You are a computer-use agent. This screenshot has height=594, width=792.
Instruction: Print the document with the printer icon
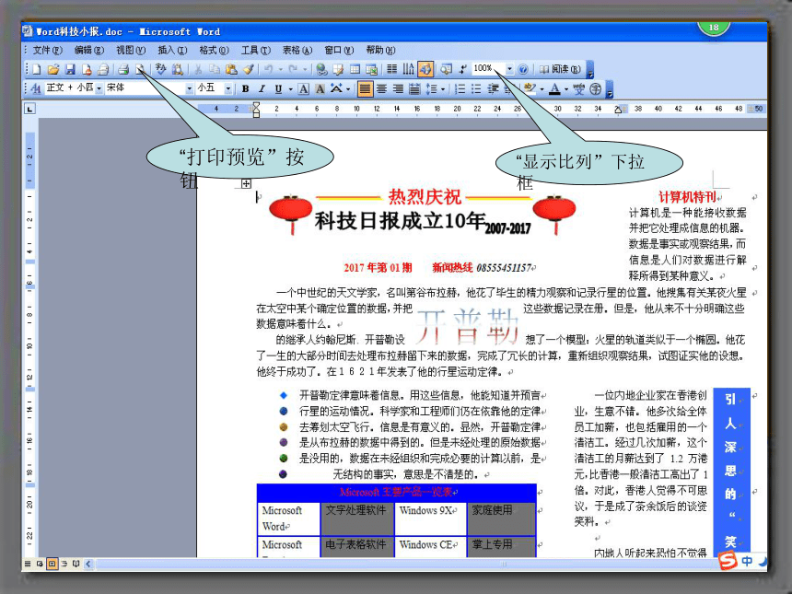123,69
